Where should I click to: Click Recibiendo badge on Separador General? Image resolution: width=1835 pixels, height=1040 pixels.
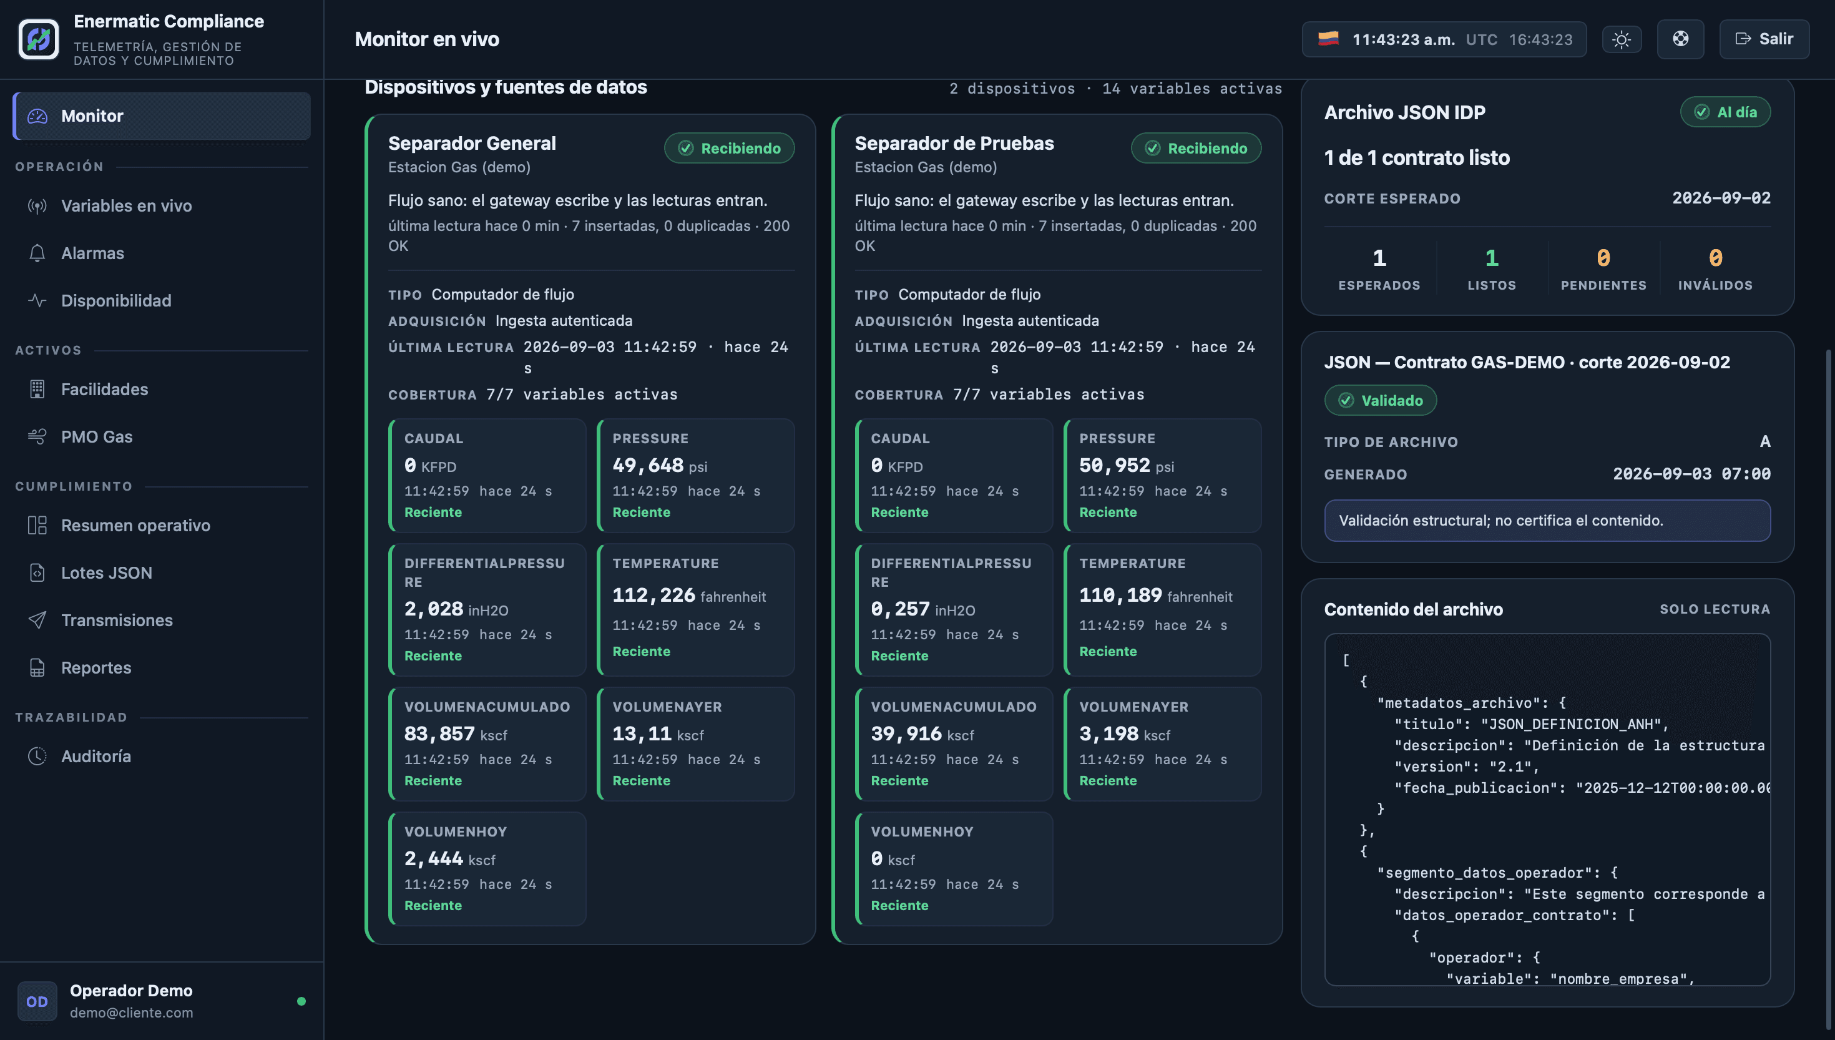[729, 148]
